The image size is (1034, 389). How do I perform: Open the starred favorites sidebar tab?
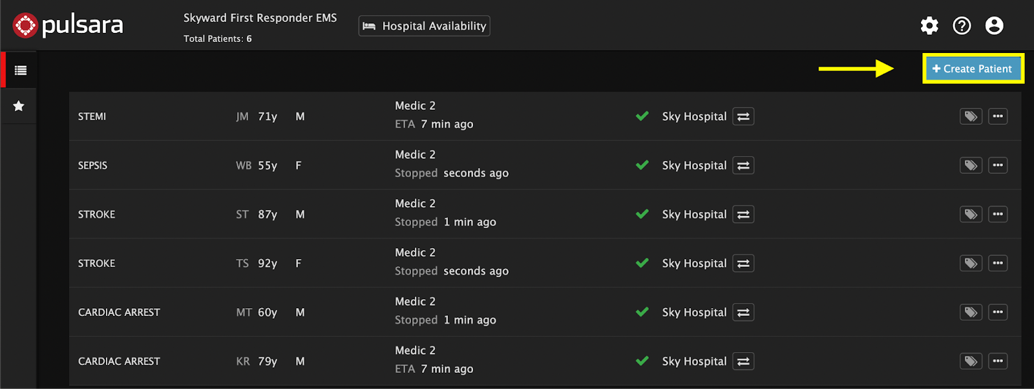coord(19,106)
